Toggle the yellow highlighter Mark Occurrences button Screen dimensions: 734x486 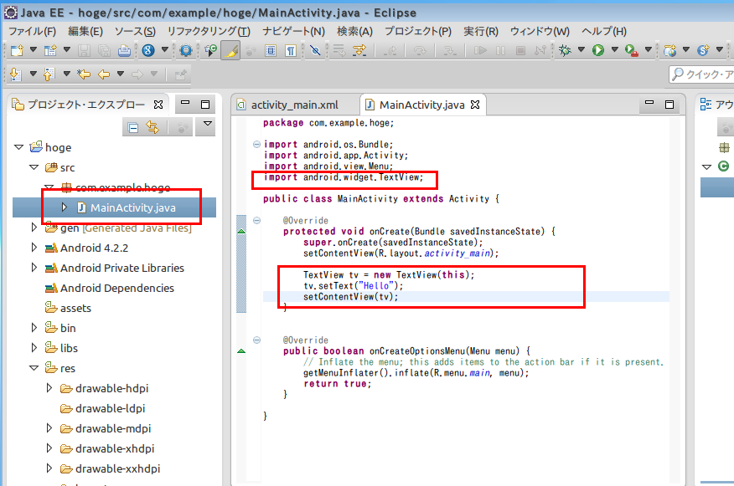(x=230, y=50)
